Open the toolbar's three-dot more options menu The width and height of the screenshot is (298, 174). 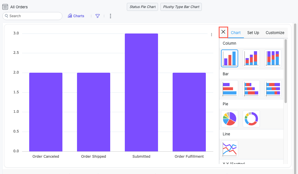[110, 16]
